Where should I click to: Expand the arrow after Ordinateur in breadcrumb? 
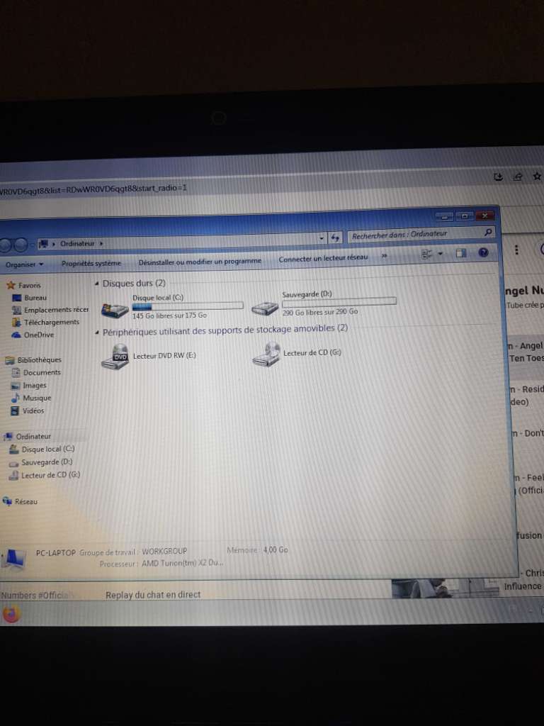(x=101, y=243)
